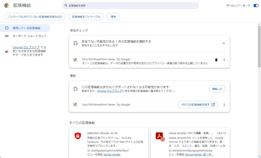The image size is (261, 158).
Task: Select 使用している拡張機能 in the sidebar
Action: coord(26,28)
